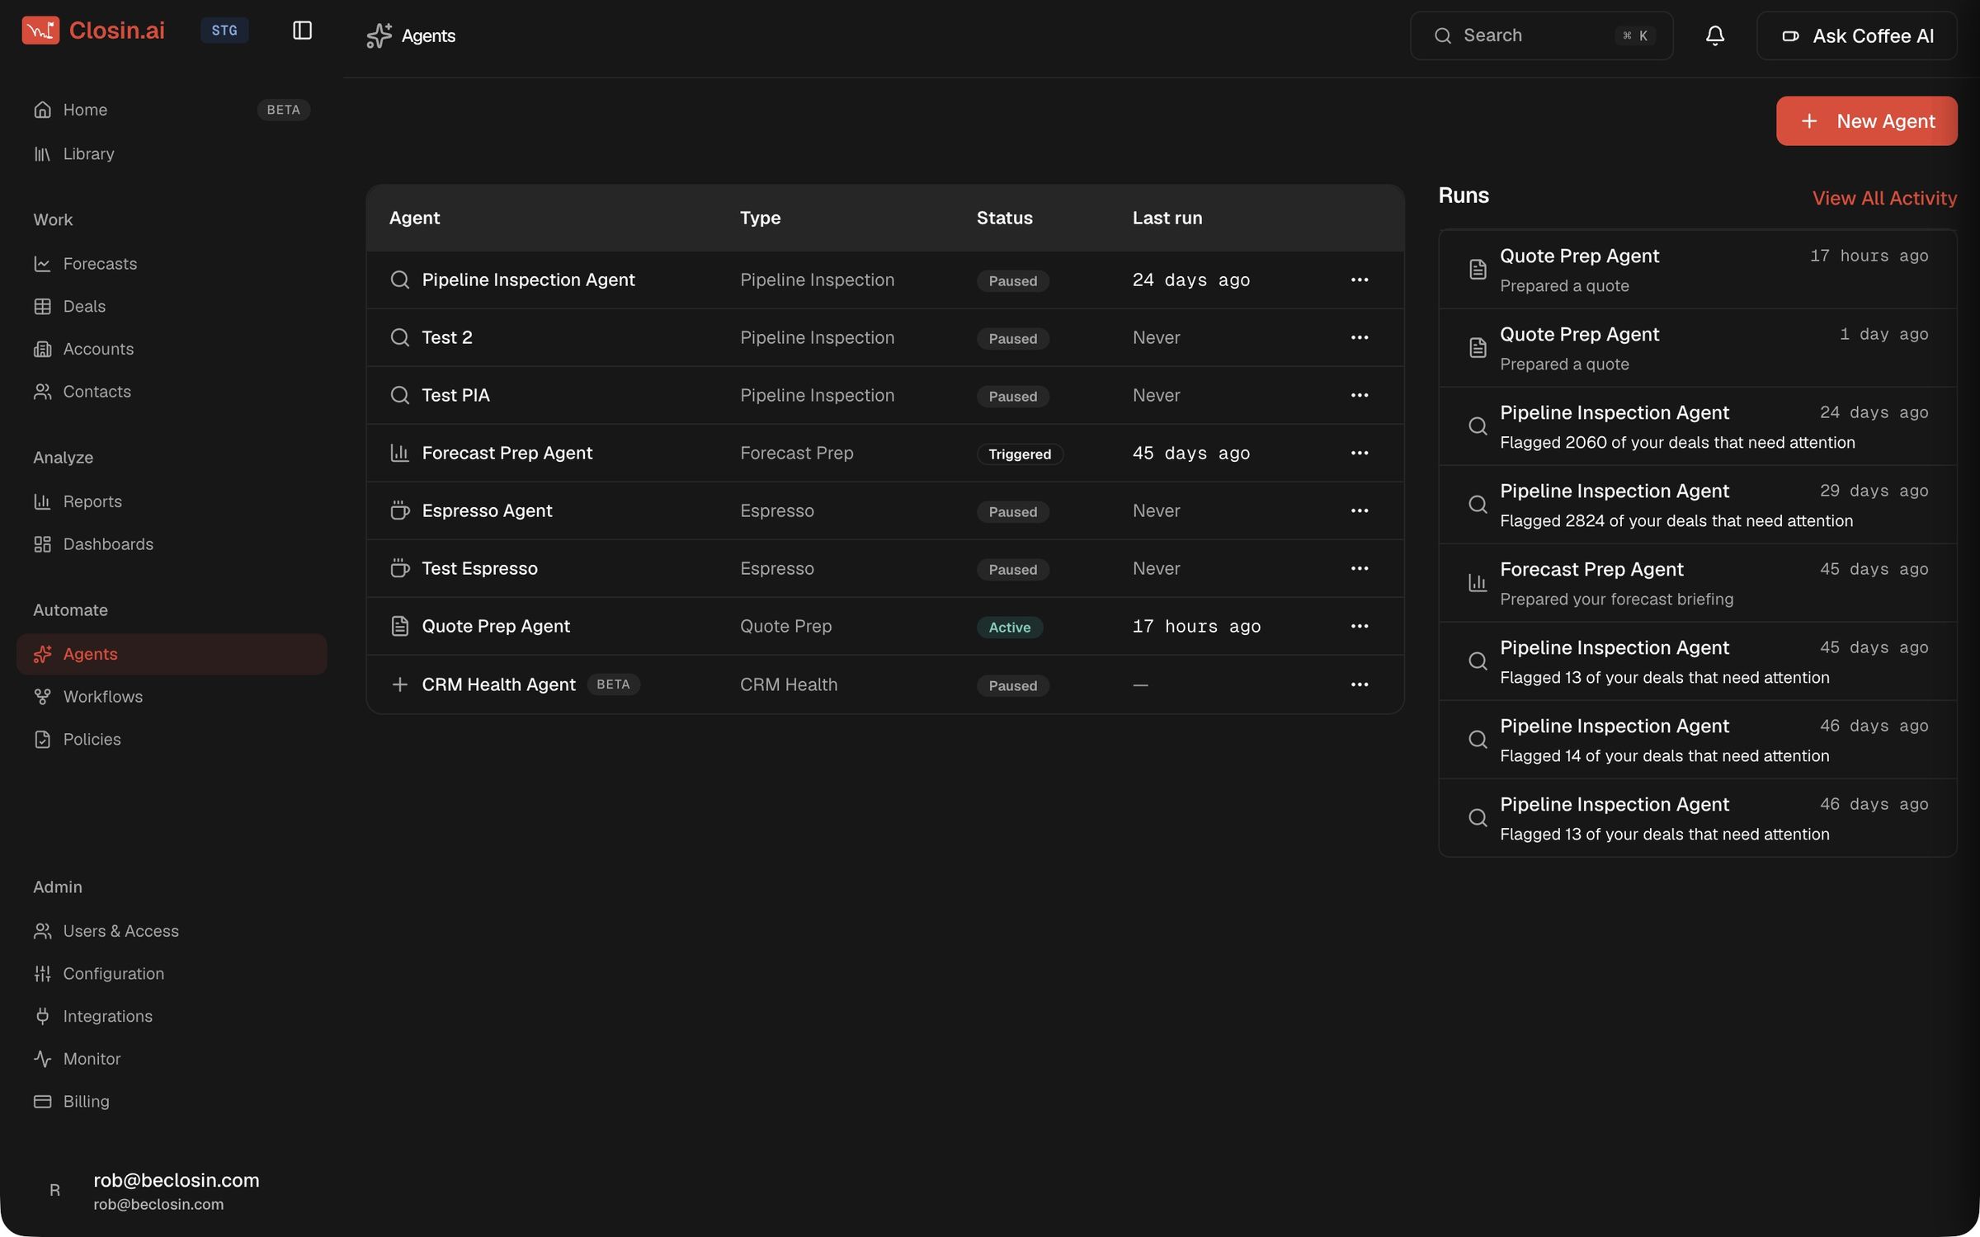Open Monitor activity icon
This screenshot has width=1980, height=1237.
point(42,1059)
